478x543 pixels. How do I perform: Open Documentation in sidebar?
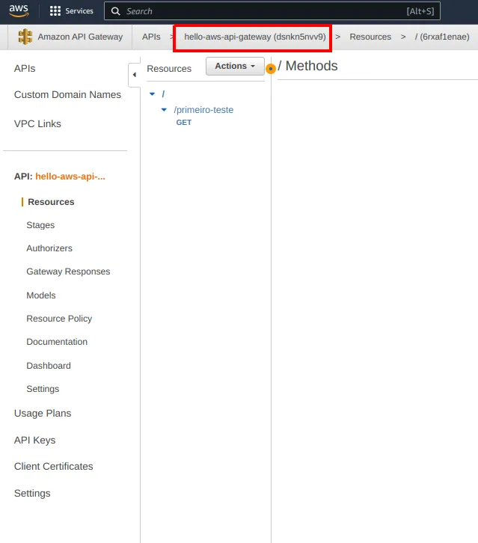[x=57, y=342]
